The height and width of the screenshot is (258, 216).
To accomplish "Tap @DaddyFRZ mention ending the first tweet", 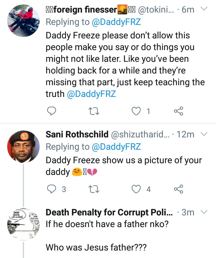I will click(x=91, y=94).
